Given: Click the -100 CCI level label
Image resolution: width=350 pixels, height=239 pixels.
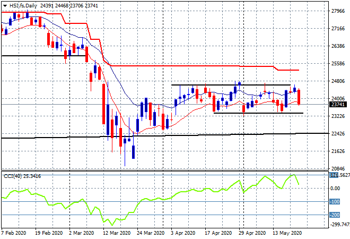Looking at the screenshot, I should [335, 202].
